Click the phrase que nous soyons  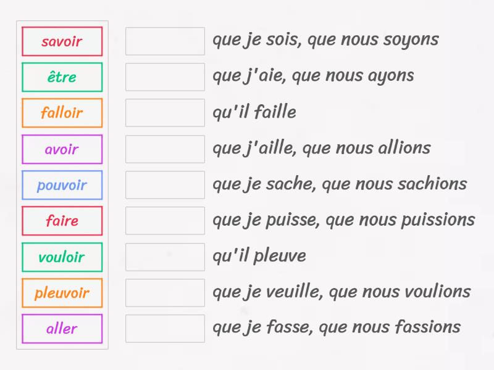(383, 39)
